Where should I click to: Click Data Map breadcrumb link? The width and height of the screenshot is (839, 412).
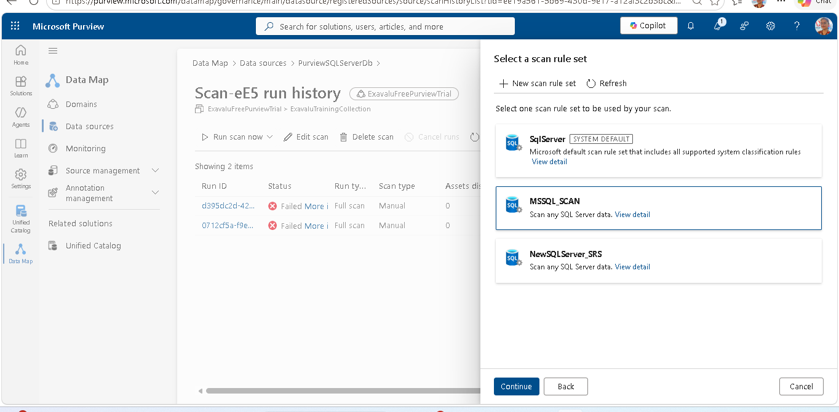(210, 63)
